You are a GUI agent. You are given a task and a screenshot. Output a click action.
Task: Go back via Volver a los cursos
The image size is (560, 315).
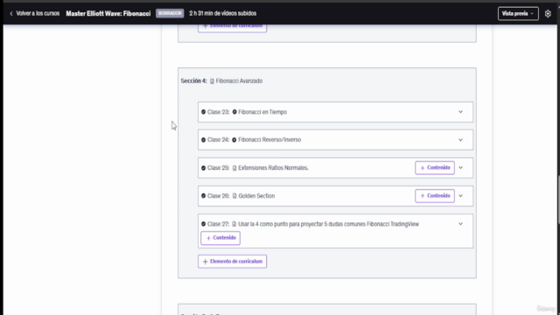38,14
